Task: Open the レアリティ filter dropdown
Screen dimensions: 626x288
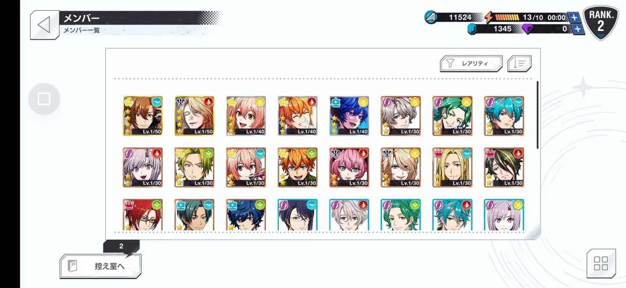Action: (x=471, y=63)
